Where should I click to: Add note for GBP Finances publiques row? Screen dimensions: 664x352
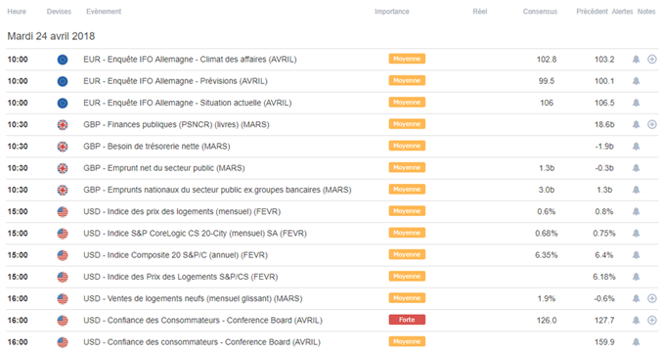point(652,124)
